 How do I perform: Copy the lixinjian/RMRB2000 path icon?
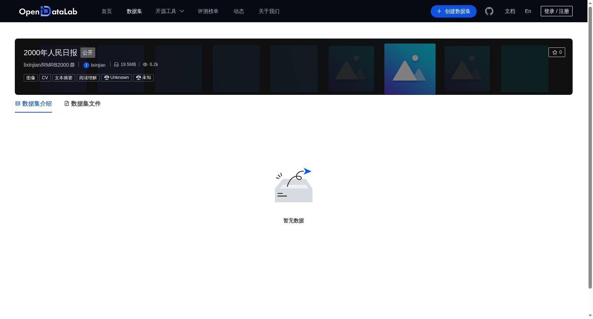coord(72,65)
